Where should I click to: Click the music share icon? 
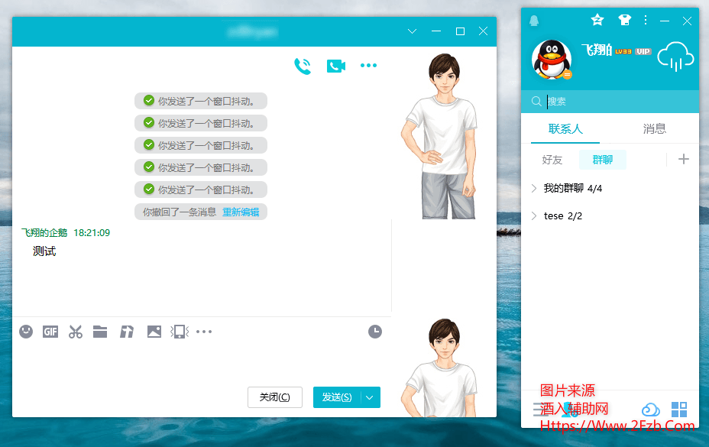[127, 332]
